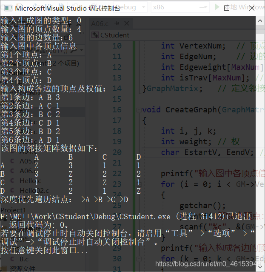The image size is (265, 272).
Task: Click the console vertical scrollbar thumb
Action: tap(260, 29)
